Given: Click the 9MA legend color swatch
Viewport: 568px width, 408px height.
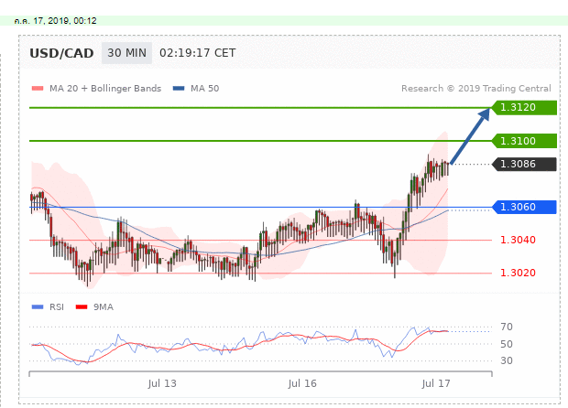Looking at the screenshot, I should click(82, 307).
